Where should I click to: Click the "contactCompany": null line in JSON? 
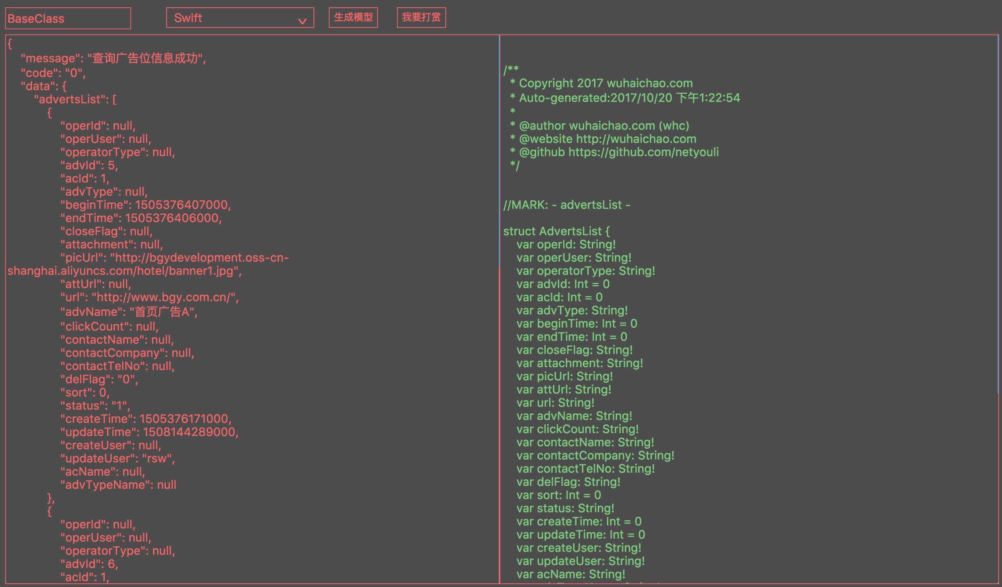[127, 353]
